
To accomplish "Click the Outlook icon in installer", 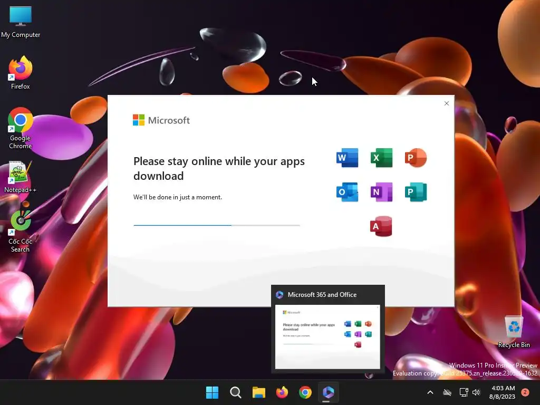I will (x=347, y=192).
